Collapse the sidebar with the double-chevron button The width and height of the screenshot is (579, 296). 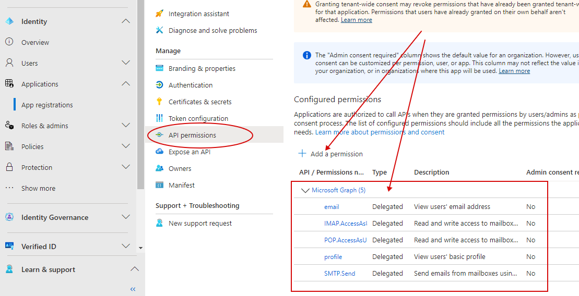[x=133, y=289]
